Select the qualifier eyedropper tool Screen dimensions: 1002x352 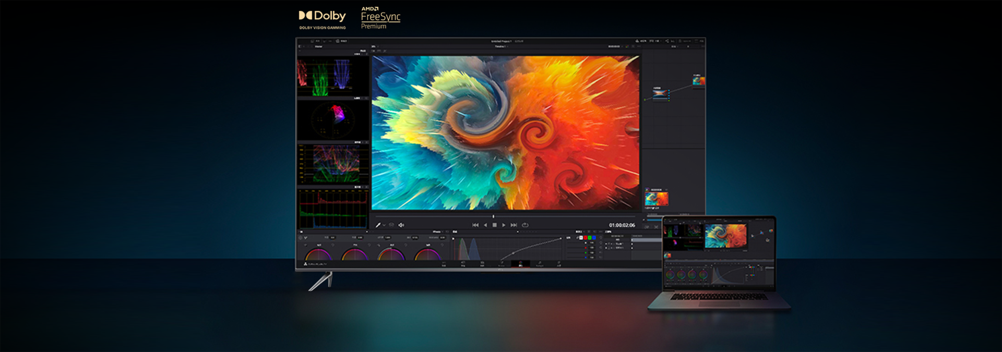(x=378, y=225)
